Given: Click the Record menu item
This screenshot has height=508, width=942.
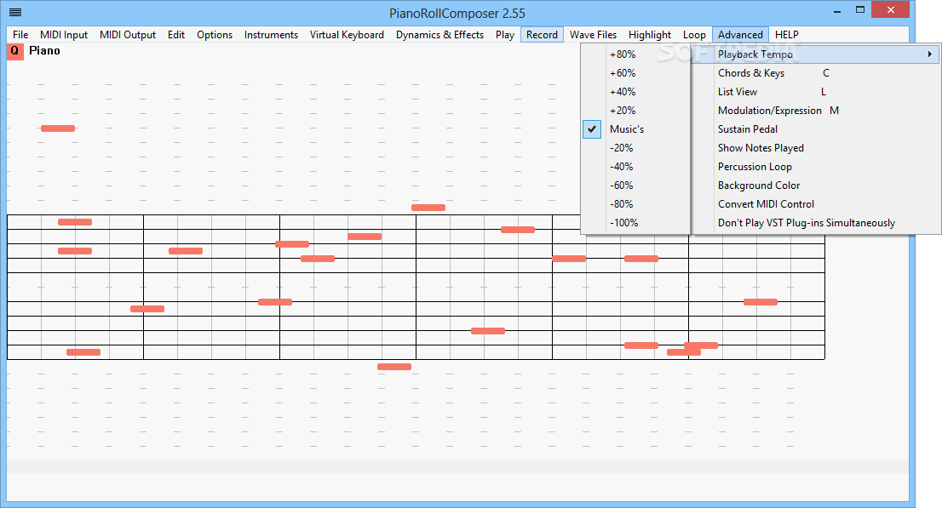Looking at the screenshot, I should [542, 35].
